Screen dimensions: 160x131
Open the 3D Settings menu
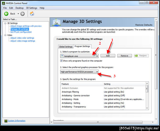[x=31, y=8]
